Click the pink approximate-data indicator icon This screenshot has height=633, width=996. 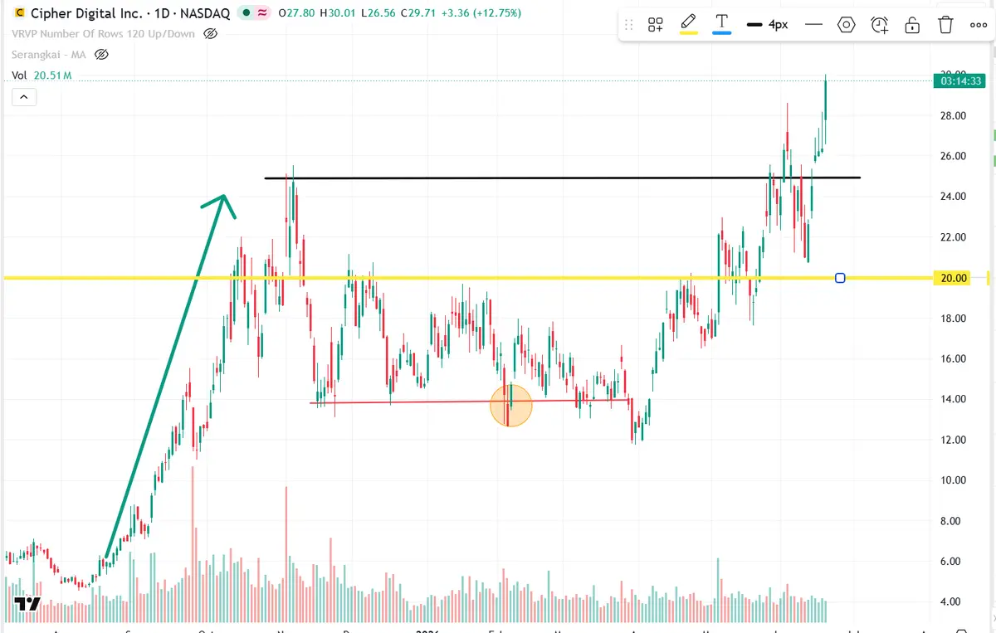[262, 13]
